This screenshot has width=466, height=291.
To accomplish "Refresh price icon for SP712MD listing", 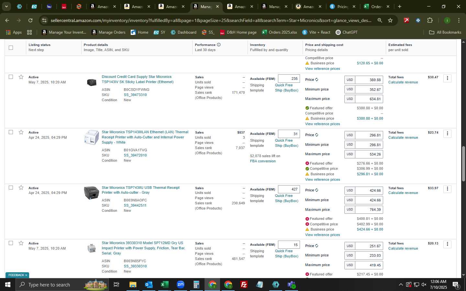I will [x=317, y=246].
